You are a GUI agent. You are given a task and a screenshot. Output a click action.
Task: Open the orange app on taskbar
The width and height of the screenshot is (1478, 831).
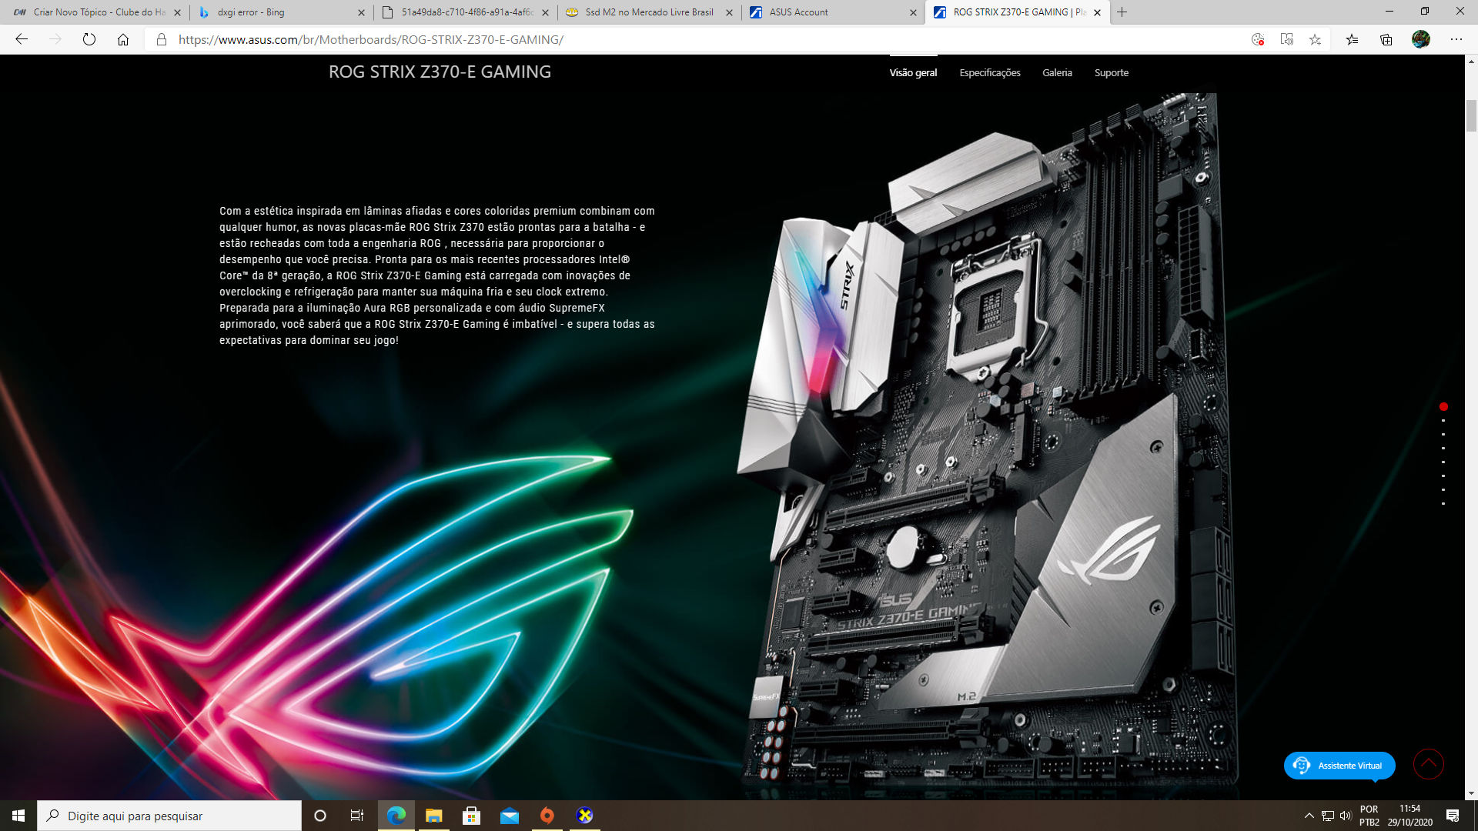click(x=547, y=816)
